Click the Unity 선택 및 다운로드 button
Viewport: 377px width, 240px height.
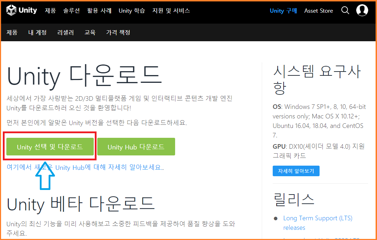50,147
